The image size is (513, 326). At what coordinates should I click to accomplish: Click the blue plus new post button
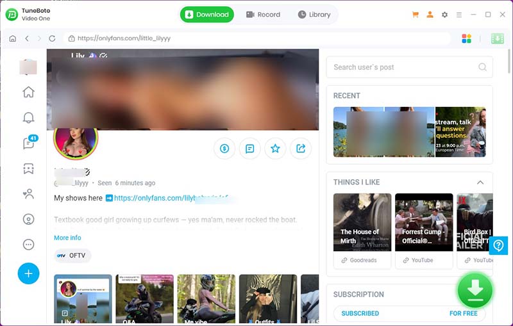[x=28, y=273]
